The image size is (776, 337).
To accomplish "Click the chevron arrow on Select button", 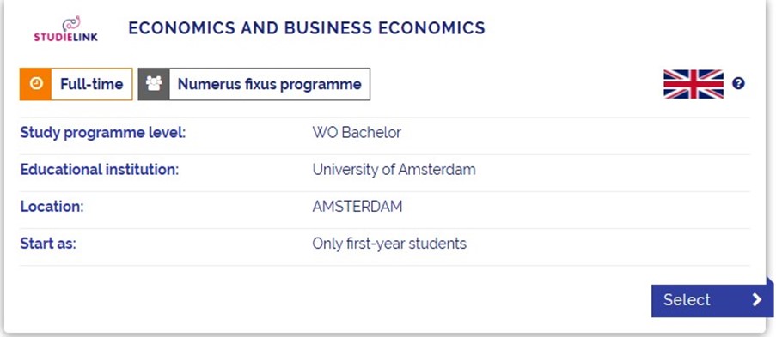I will click(757, 299).
